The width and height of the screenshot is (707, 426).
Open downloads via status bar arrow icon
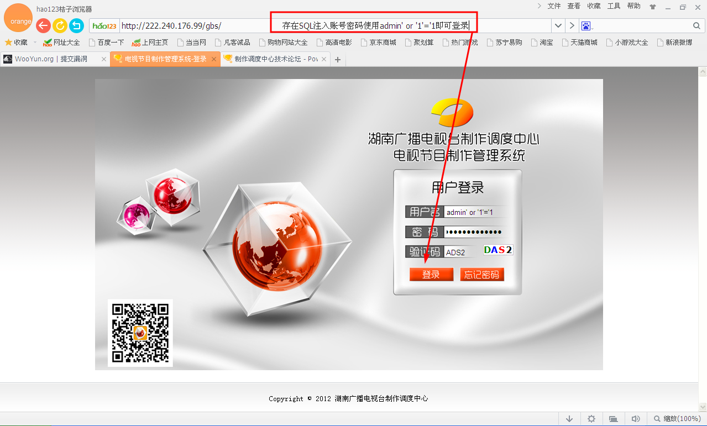pyautogui.click(x=569, y=419)
